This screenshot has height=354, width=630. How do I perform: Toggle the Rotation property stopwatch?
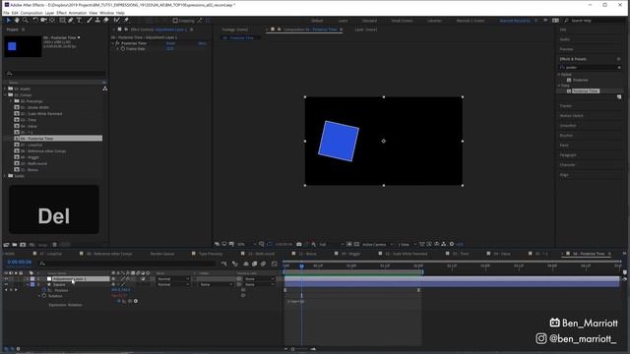tap(44, 296)
